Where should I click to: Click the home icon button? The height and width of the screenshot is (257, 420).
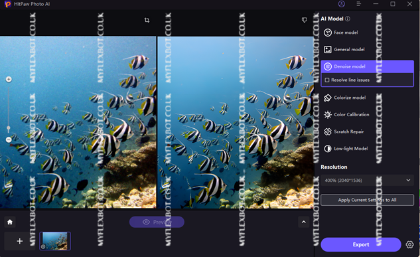[x=10, y=222]
